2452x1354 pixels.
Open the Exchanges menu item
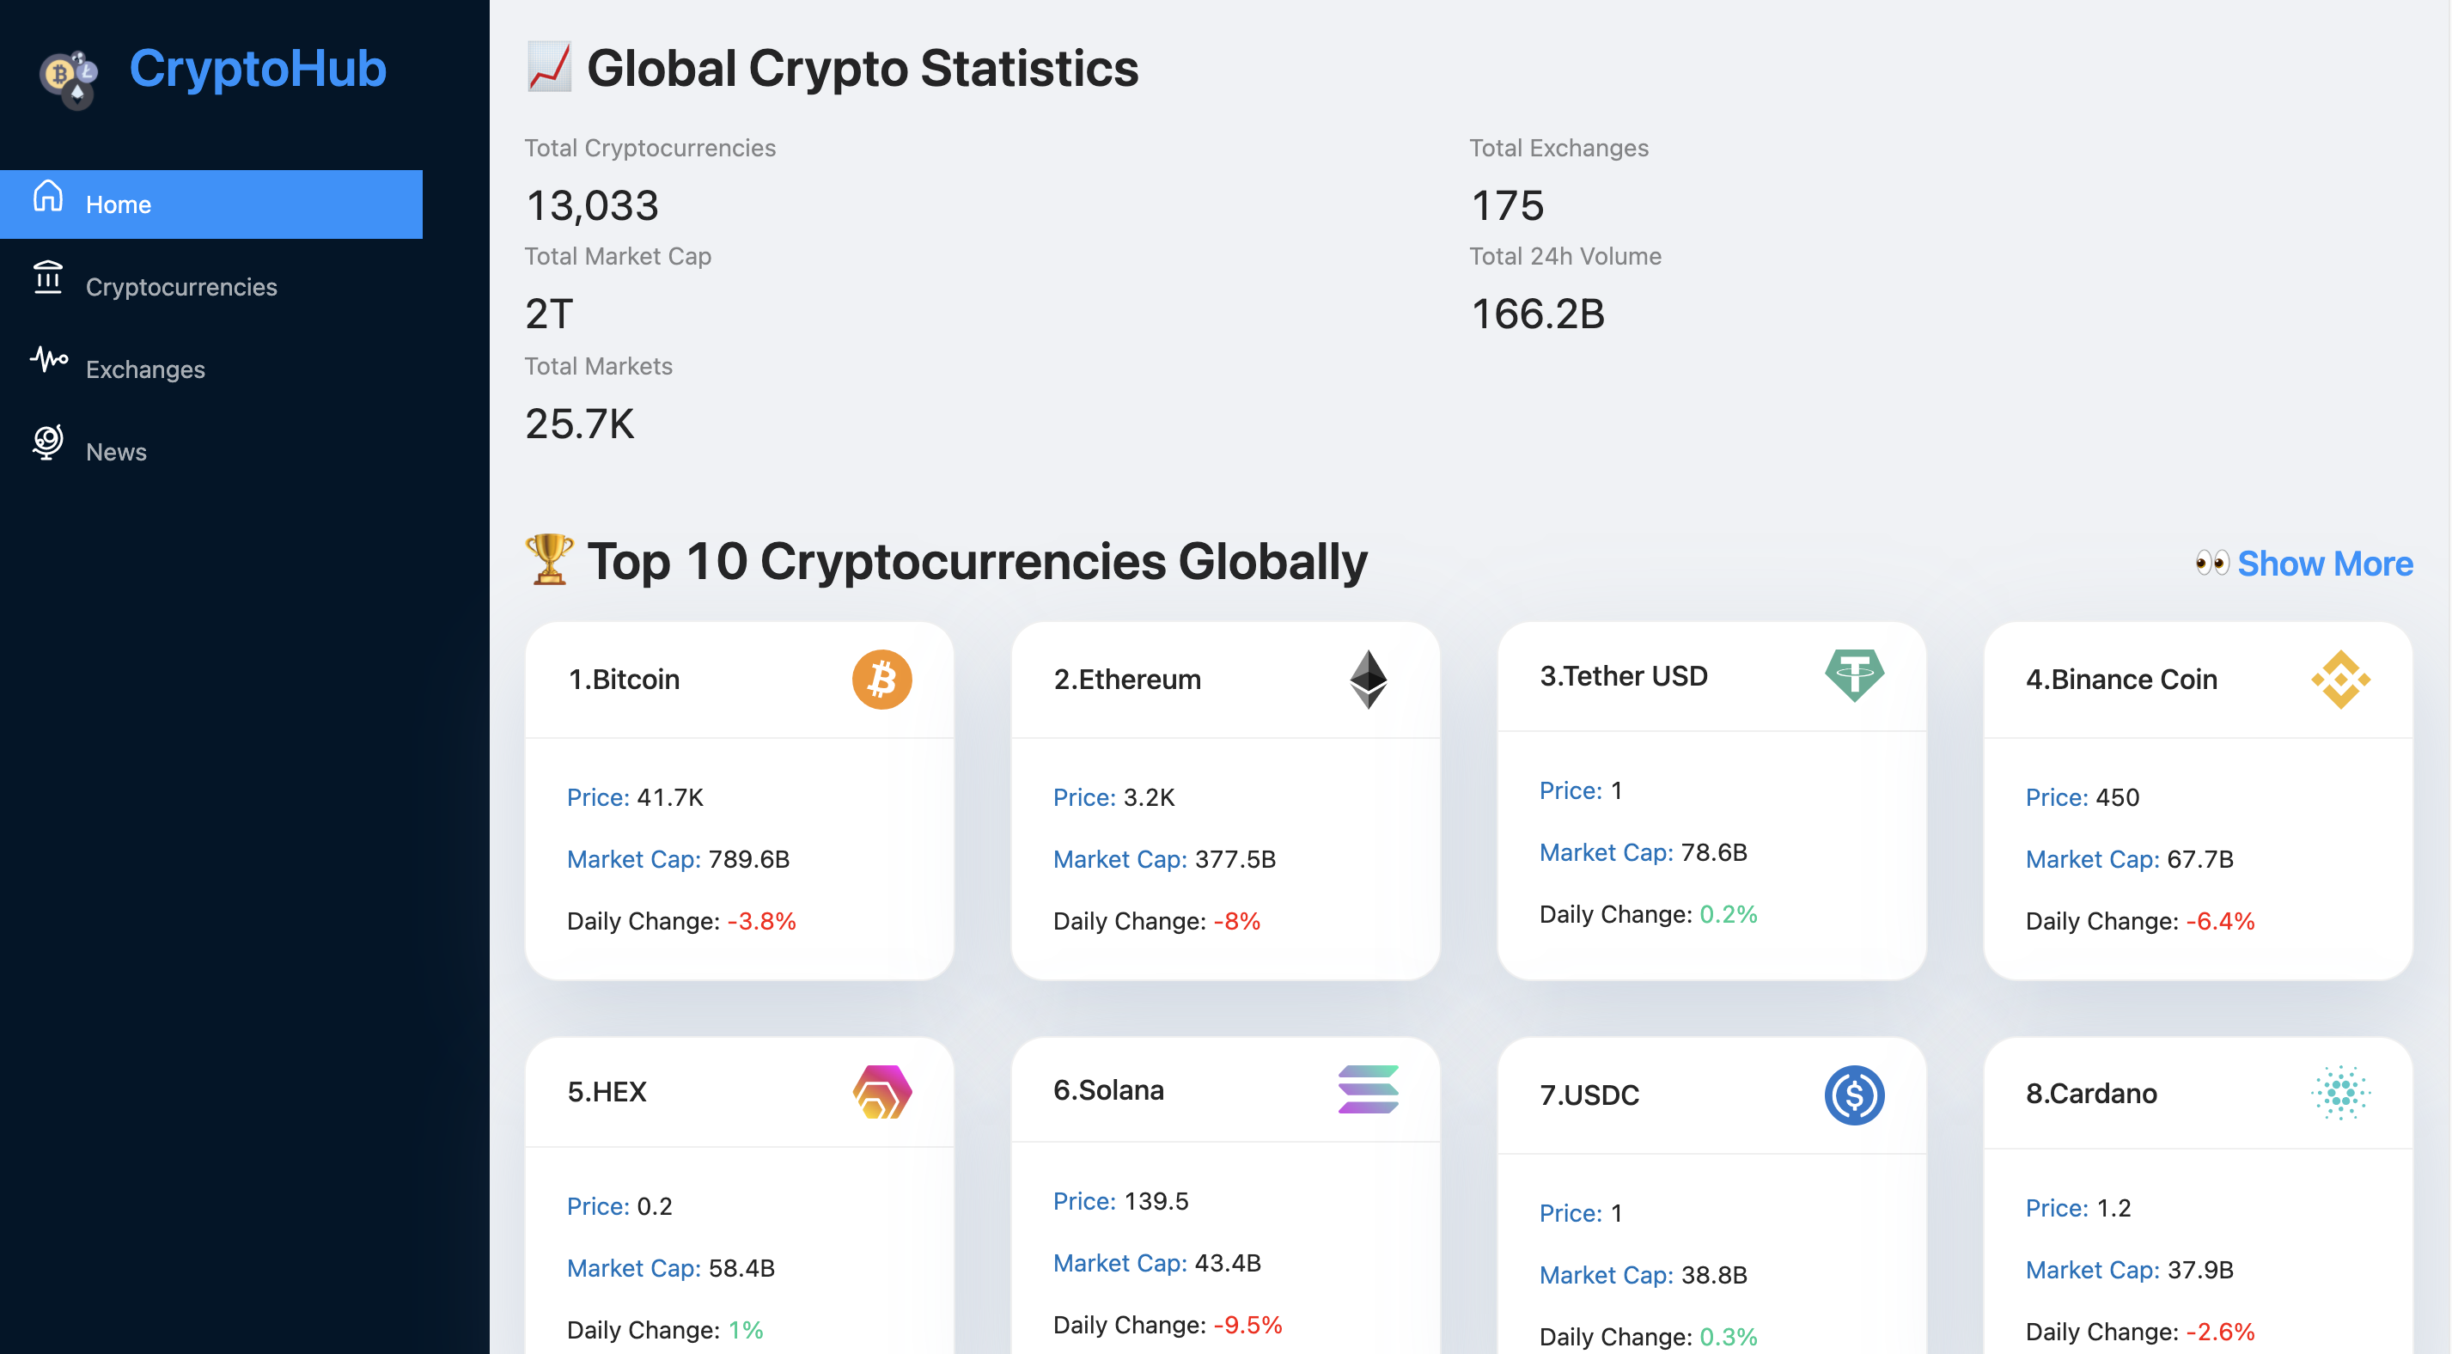[144, 369]
